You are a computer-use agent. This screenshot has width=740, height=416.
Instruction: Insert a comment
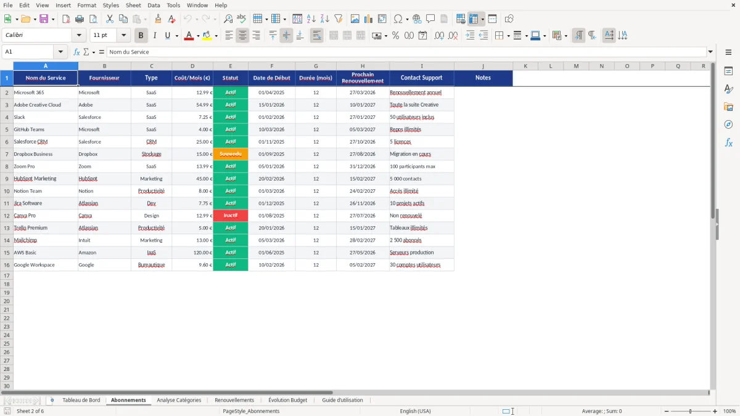(x=430, y=18)
